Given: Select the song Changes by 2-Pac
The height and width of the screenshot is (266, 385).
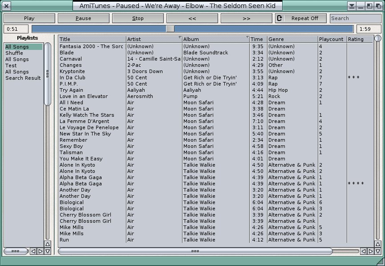Looking at the screenshot, I should (216, 65).
